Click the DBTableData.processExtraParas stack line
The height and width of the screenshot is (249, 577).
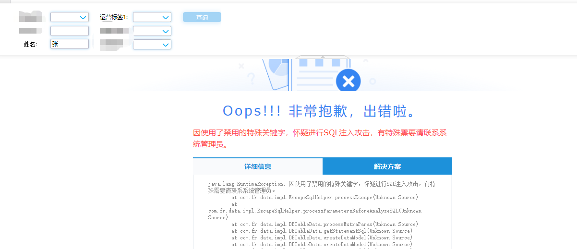325,225
